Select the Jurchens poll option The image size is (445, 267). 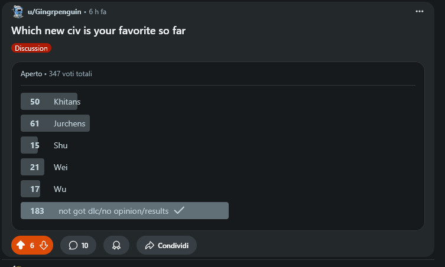tap(69, 123)
